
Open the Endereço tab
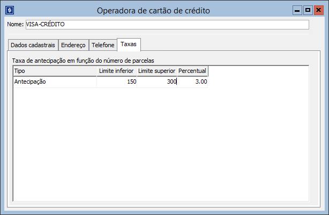[x=73, y=45]
